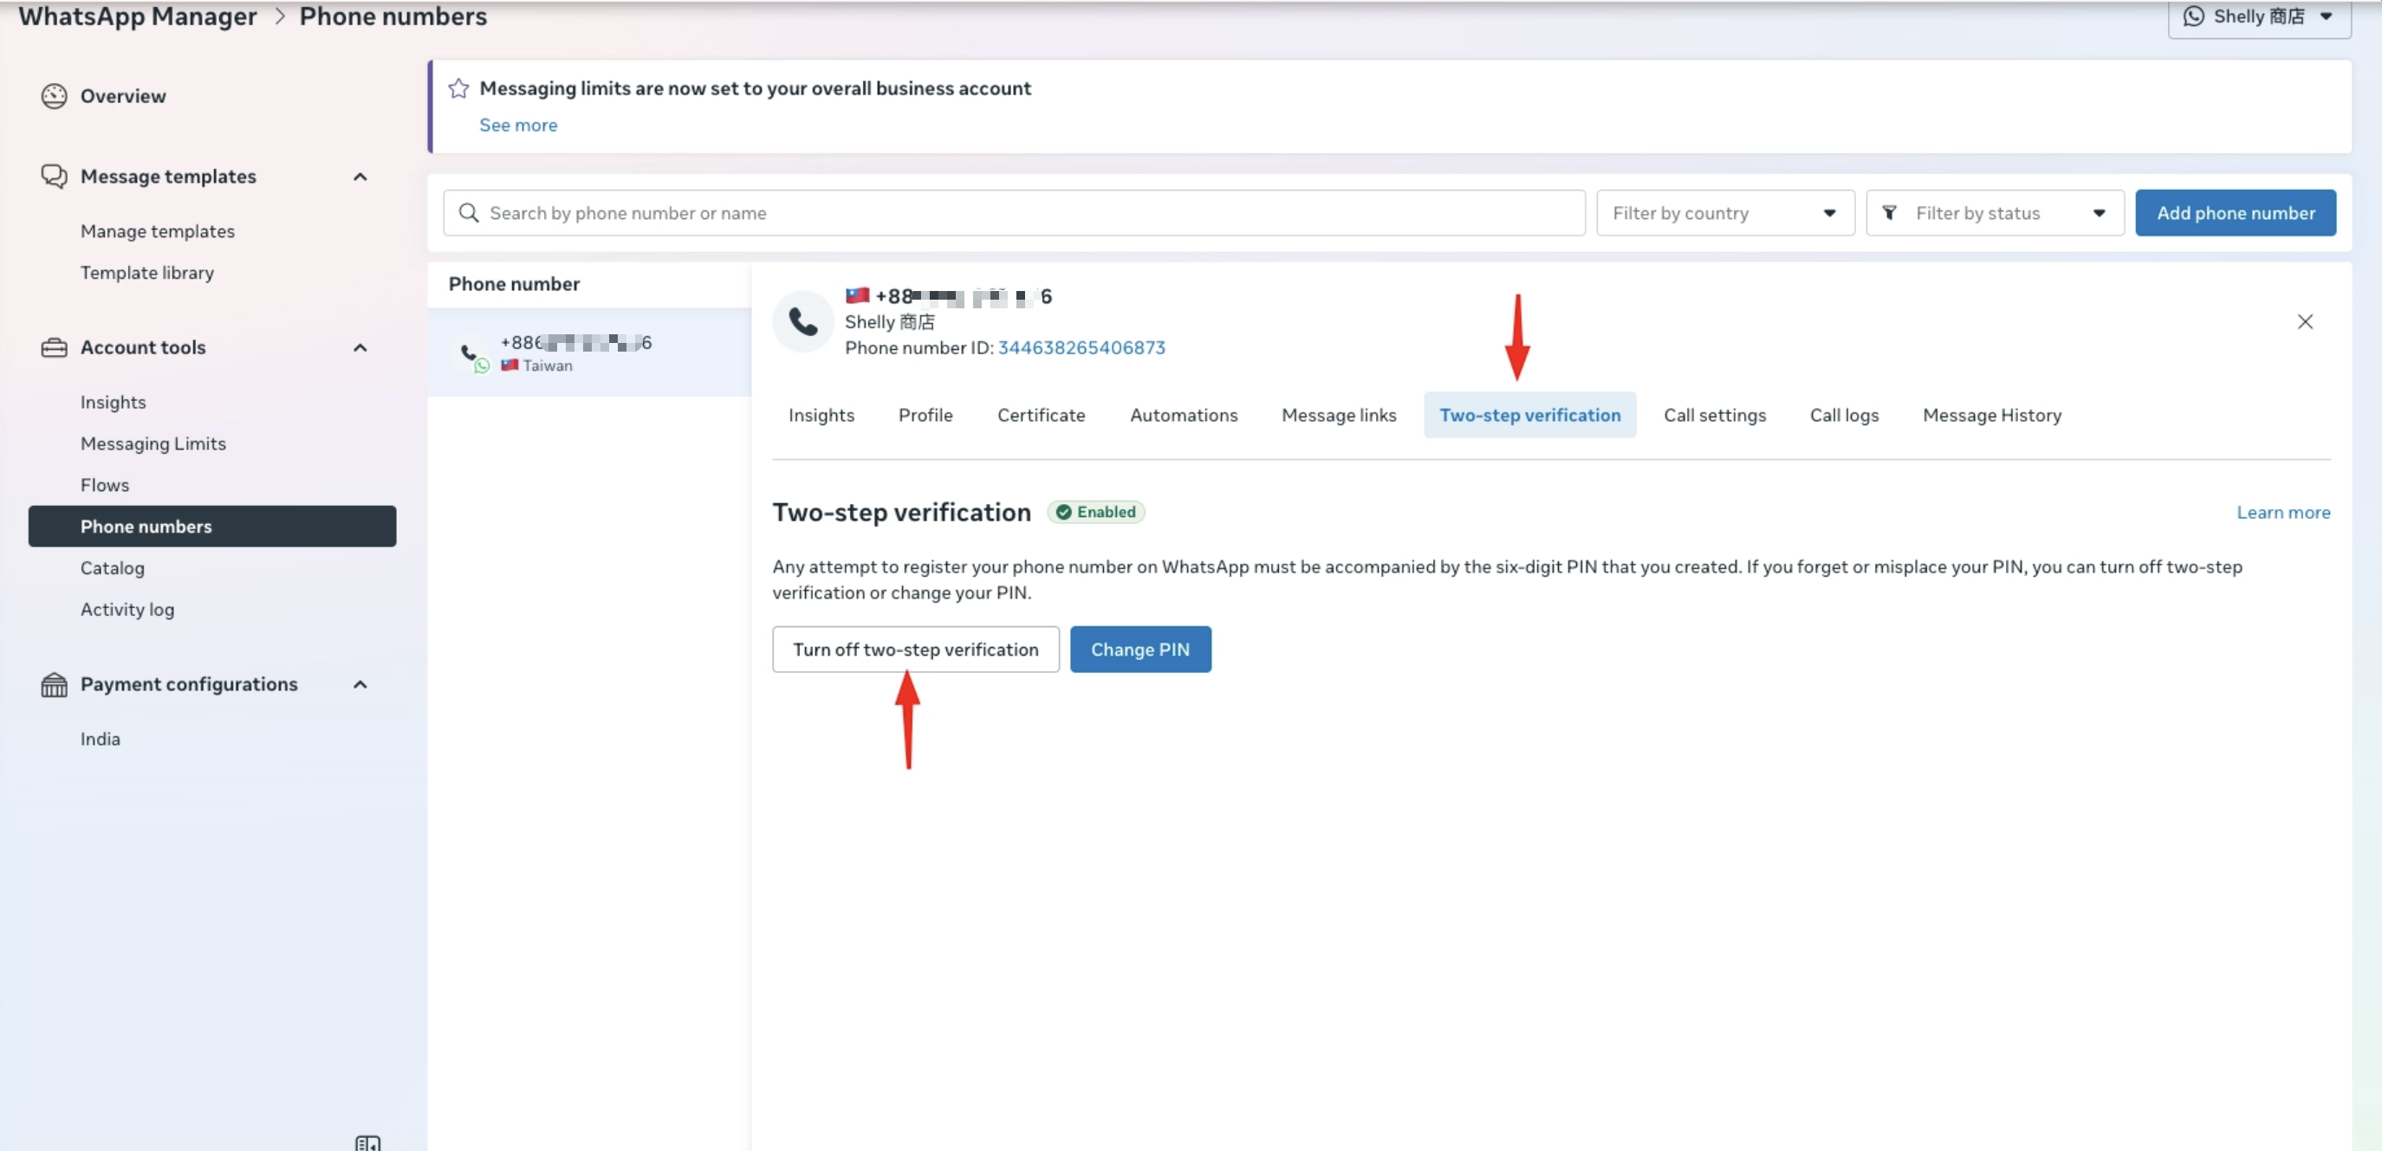
Task: Click the Overview gauge icon
Action: [x=54, y=96]
